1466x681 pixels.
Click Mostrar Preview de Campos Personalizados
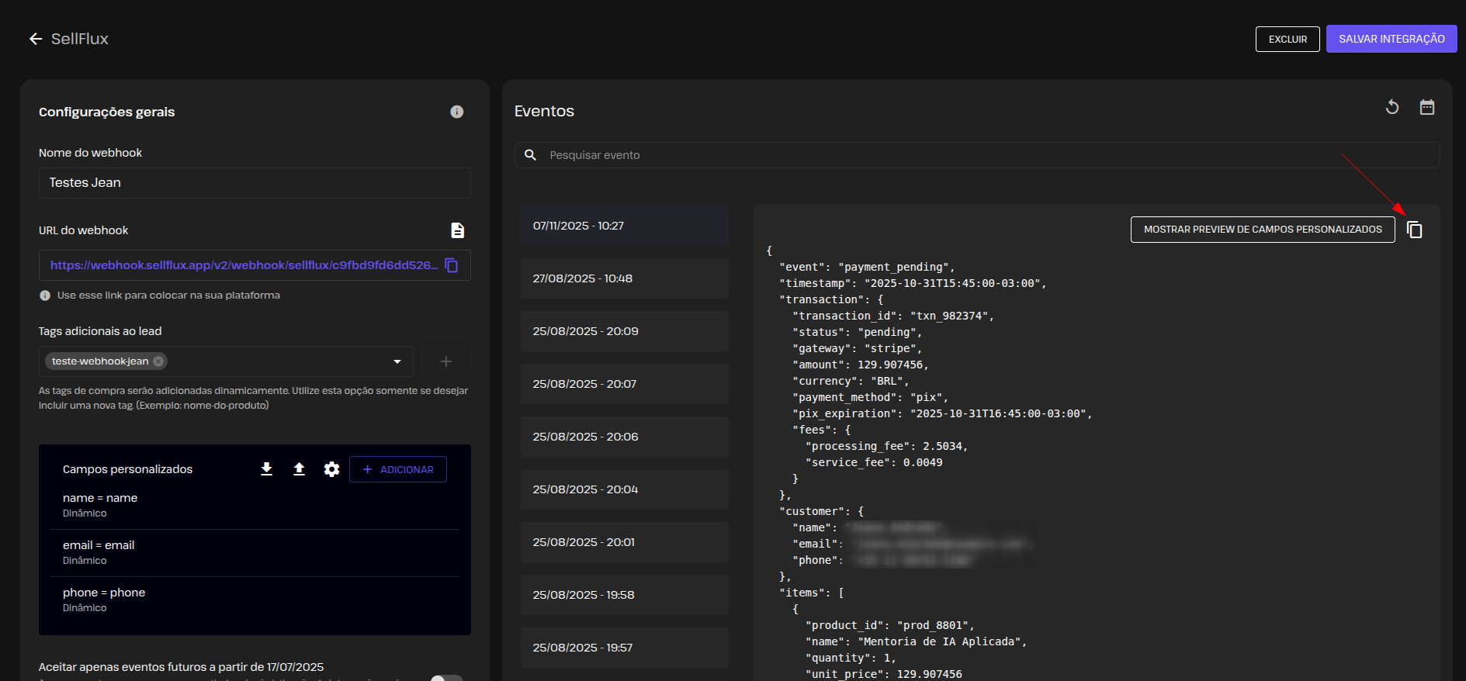click(x=1262, y=230)
